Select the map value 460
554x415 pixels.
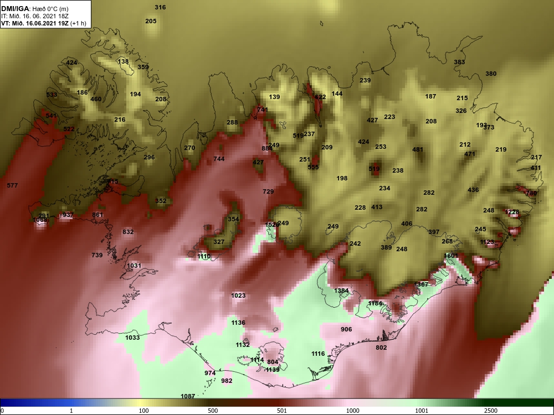tap(96, 99)
